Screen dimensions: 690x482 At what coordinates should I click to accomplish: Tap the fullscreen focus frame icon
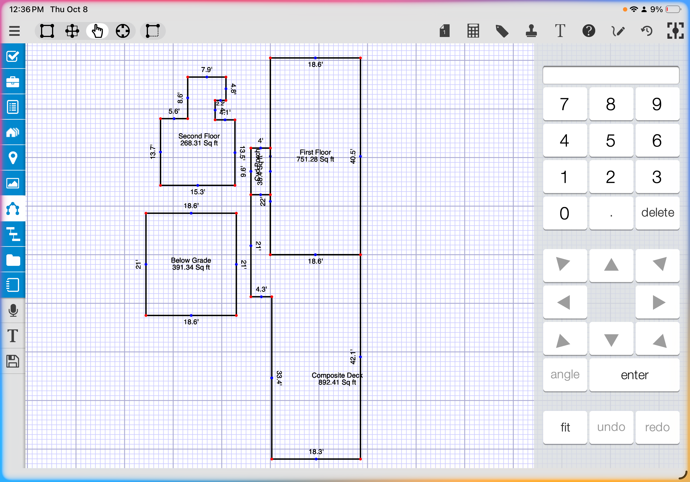(x=675, y=31)
